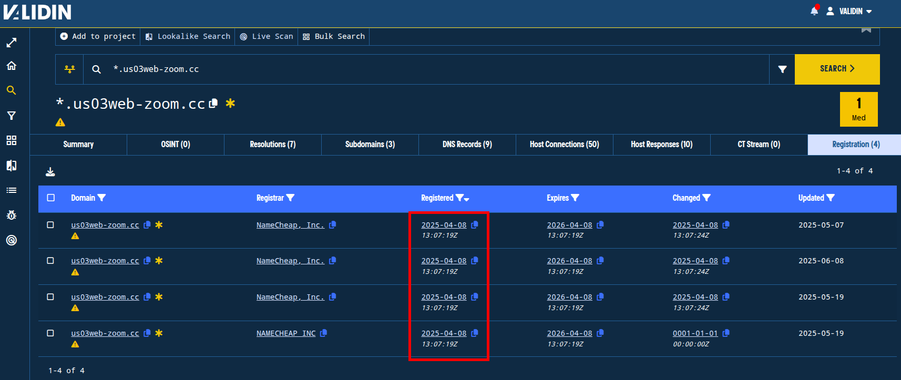Click the pivot hierarchy icon beside search
This screenshot has width=901, height=380.
tap(69, 69)
